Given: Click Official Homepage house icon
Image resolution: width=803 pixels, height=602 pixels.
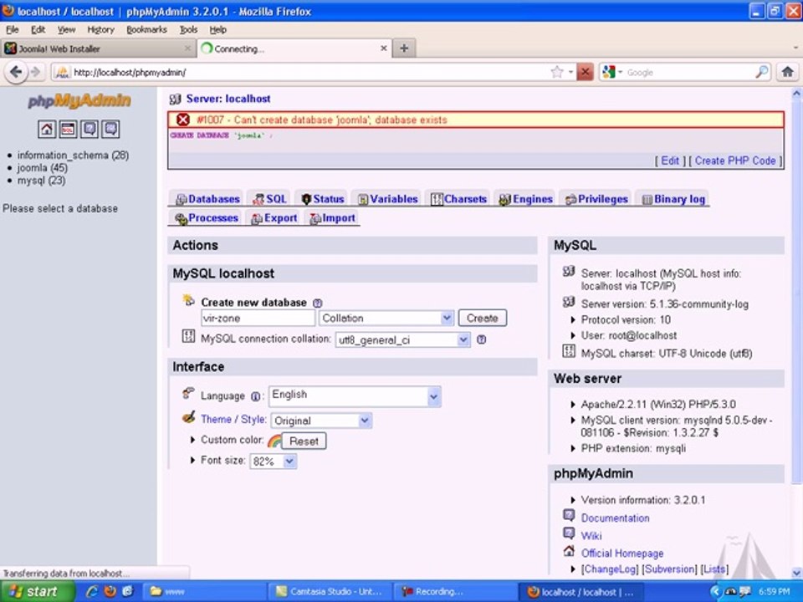Looking at the screenshot, I should tap(569, 551).
